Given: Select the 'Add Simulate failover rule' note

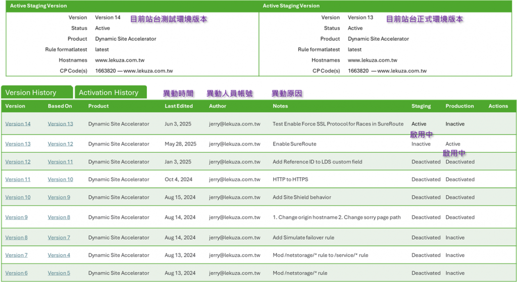Looking at the screenshot, I should 303,238.
